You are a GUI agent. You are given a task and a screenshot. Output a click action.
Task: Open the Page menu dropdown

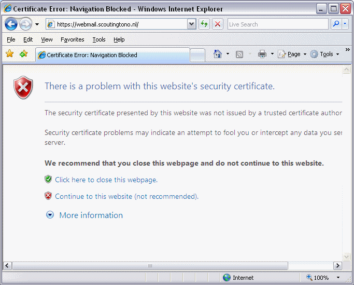coord(293,54)
